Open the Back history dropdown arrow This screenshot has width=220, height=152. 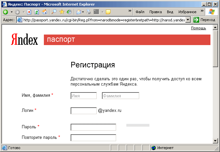pyautogui.click(x=12, y=12)
